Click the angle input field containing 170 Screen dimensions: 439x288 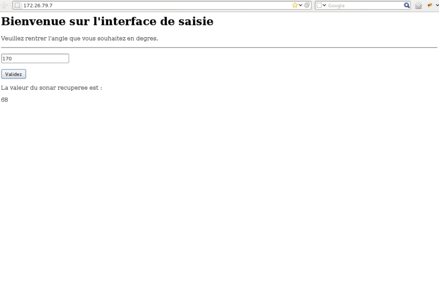35,59
